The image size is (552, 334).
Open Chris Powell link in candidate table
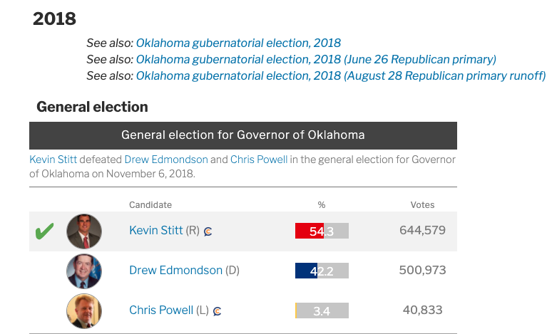pyautogui.click(x=160, y=310)
